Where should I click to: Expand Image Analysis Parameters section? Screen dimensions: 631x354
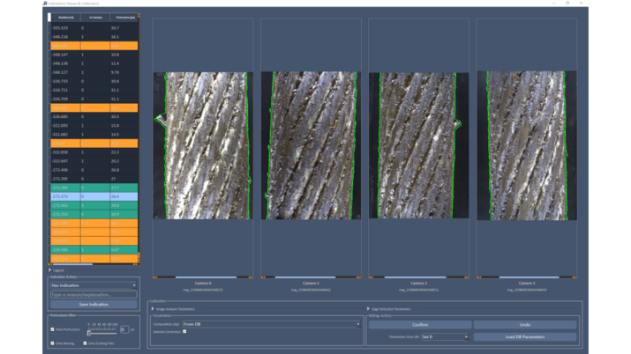(x=153, y=309)
